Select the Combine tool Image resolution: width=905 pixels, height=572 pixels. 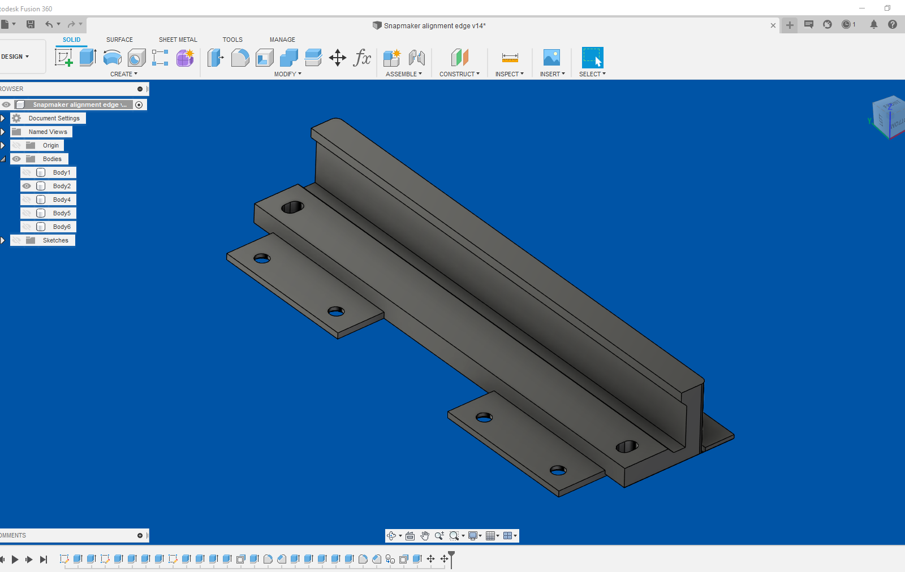pos(289,57)
